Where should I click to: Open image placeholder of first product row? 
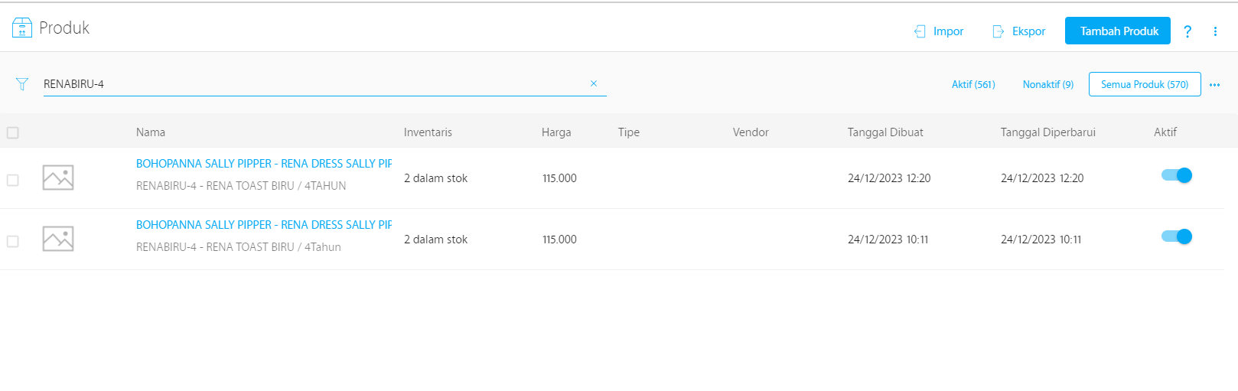[x=58, y=178]
